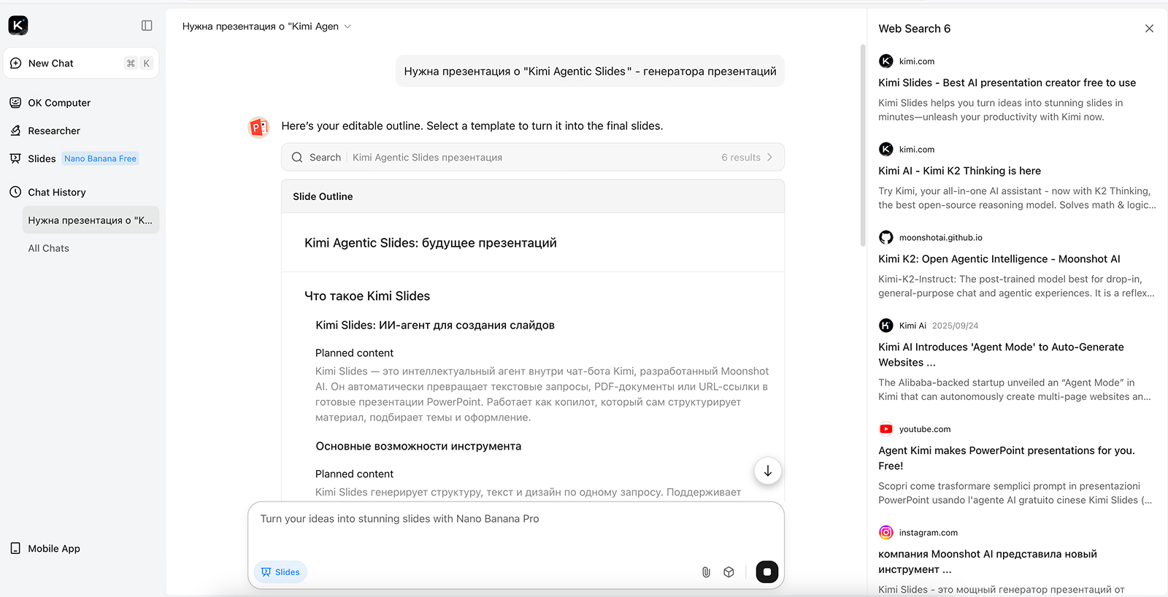
Task: Open OK Computer from sidebar
Action: click(59, 103)
